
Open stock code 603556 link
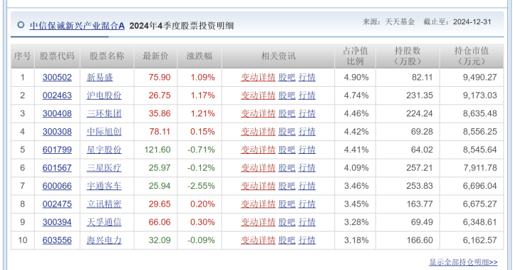57,240
